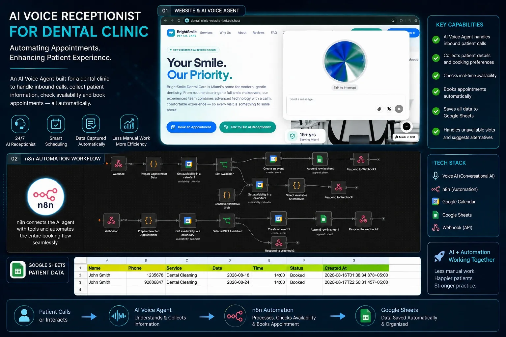Select the Generate Alternative Slots node
506x337 pixels.
click(227, 195)
